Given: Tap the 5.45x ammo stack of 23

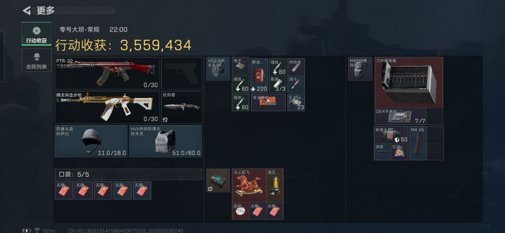Looking at the screenshot, I should tap(296, 102).
